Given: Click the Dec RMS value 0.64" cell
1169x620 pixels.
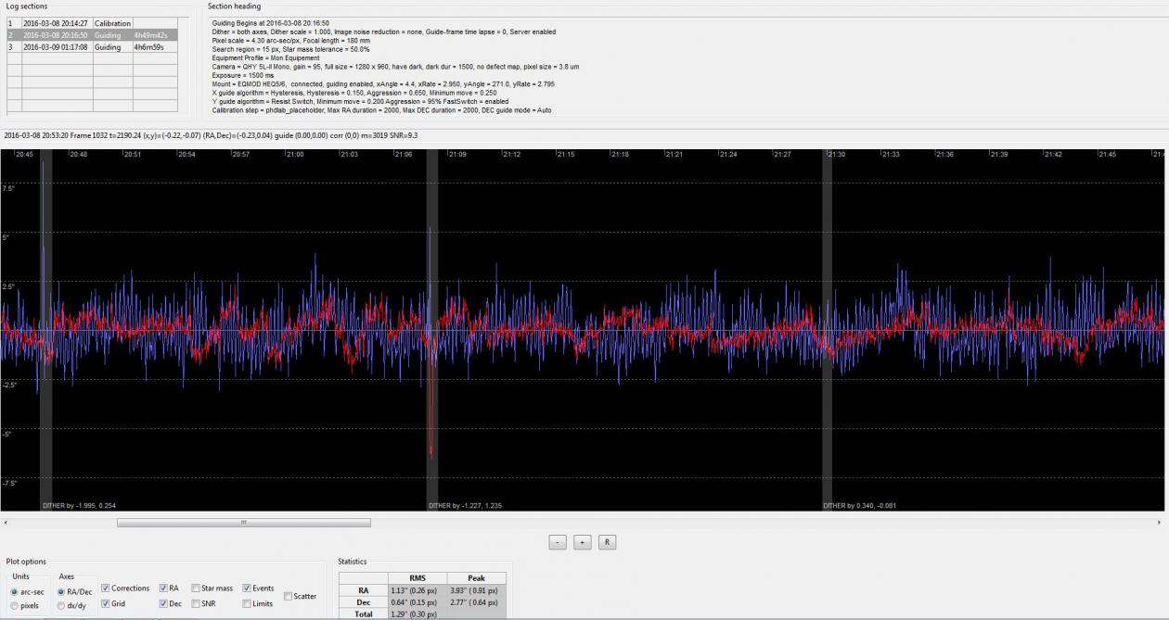Looking at the screenshot, I should (x=417, y=601).
